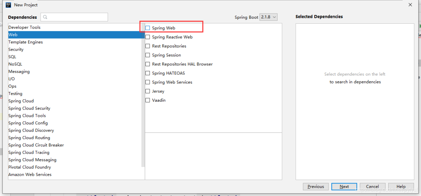Select the Web category

tap(76, 35)
